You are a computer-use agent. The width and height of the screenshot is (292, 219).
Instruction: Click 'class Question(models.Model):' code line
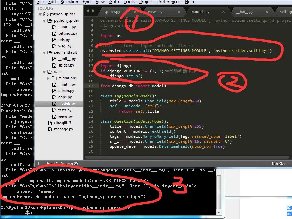pos(134,121)
